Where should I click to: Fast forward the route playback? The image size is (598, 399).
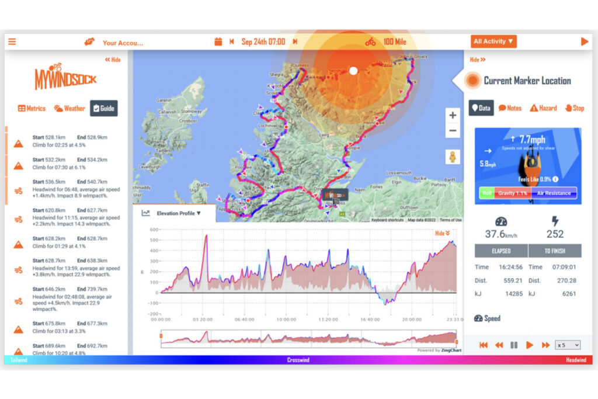pos(545,345)
